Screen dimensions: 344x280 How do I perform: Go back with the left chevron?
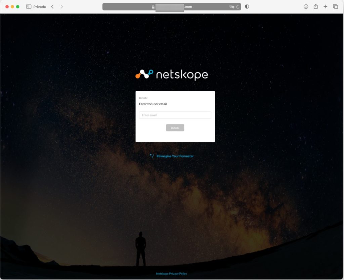(x=52, y=7)
